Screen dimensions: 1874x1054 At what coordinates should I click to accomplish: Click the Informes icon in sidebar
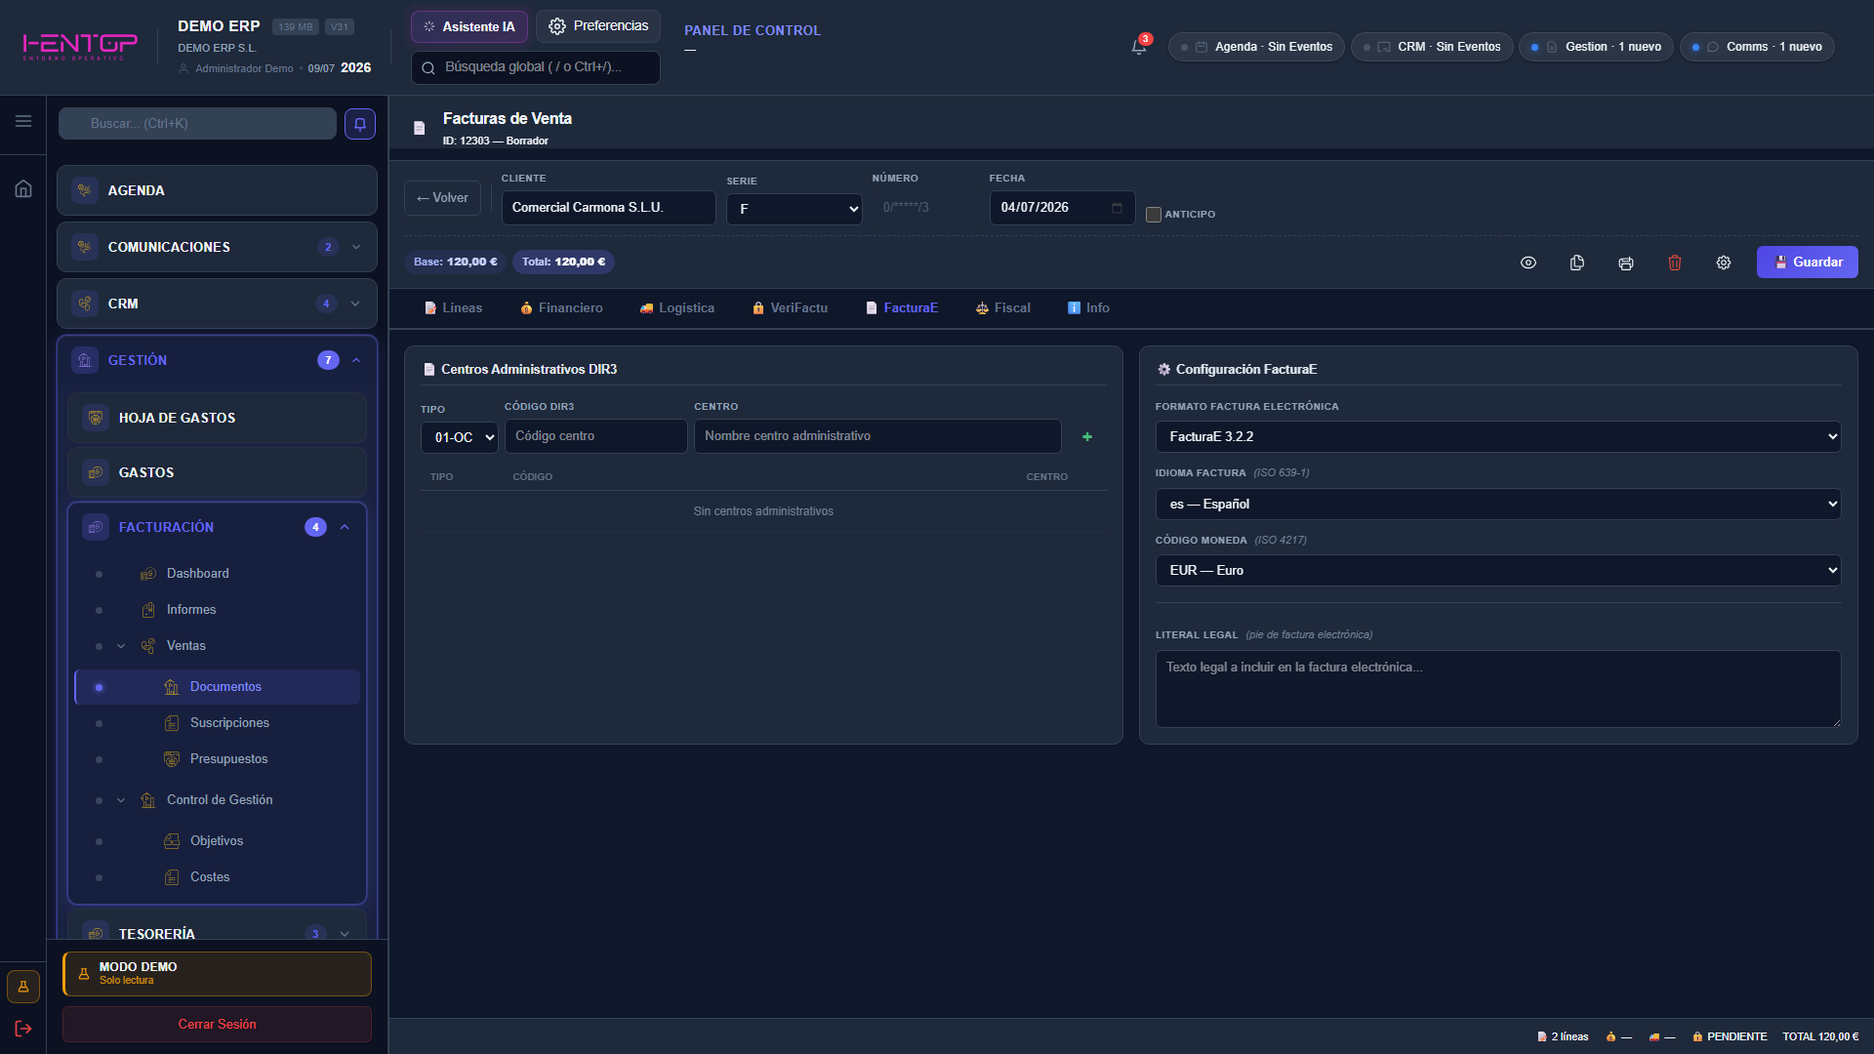pyautogui.click(x=148, y=610)
